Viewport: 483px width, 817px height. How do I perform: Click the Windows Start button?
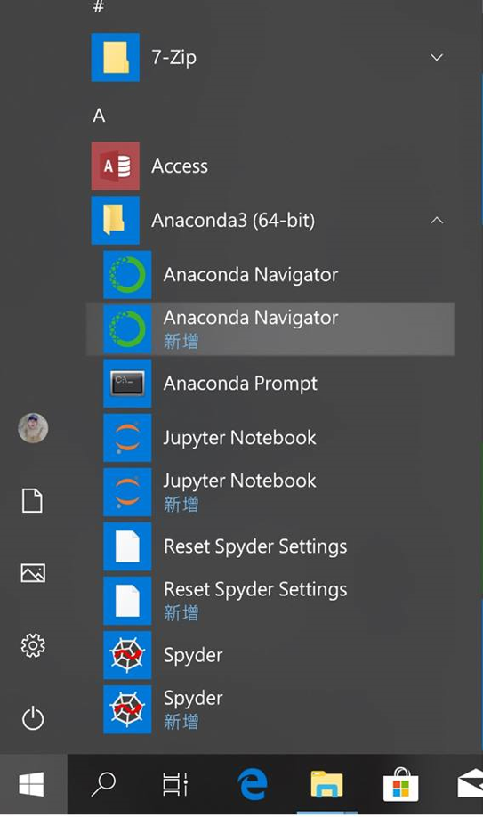[33, 785]
